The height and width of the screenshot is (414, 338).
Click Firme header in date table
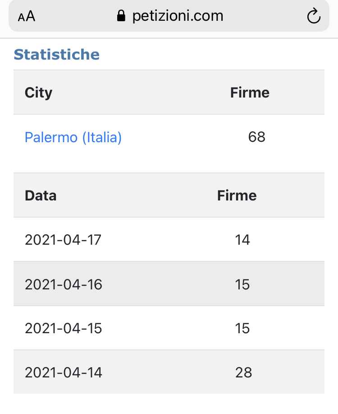tap(237, 195)
